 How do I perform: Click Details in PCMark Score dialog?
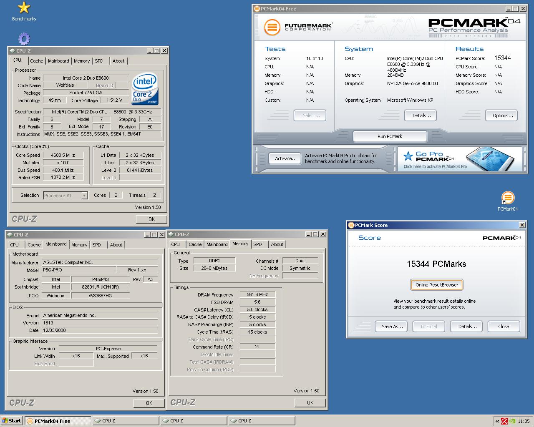tap(467, 327)
